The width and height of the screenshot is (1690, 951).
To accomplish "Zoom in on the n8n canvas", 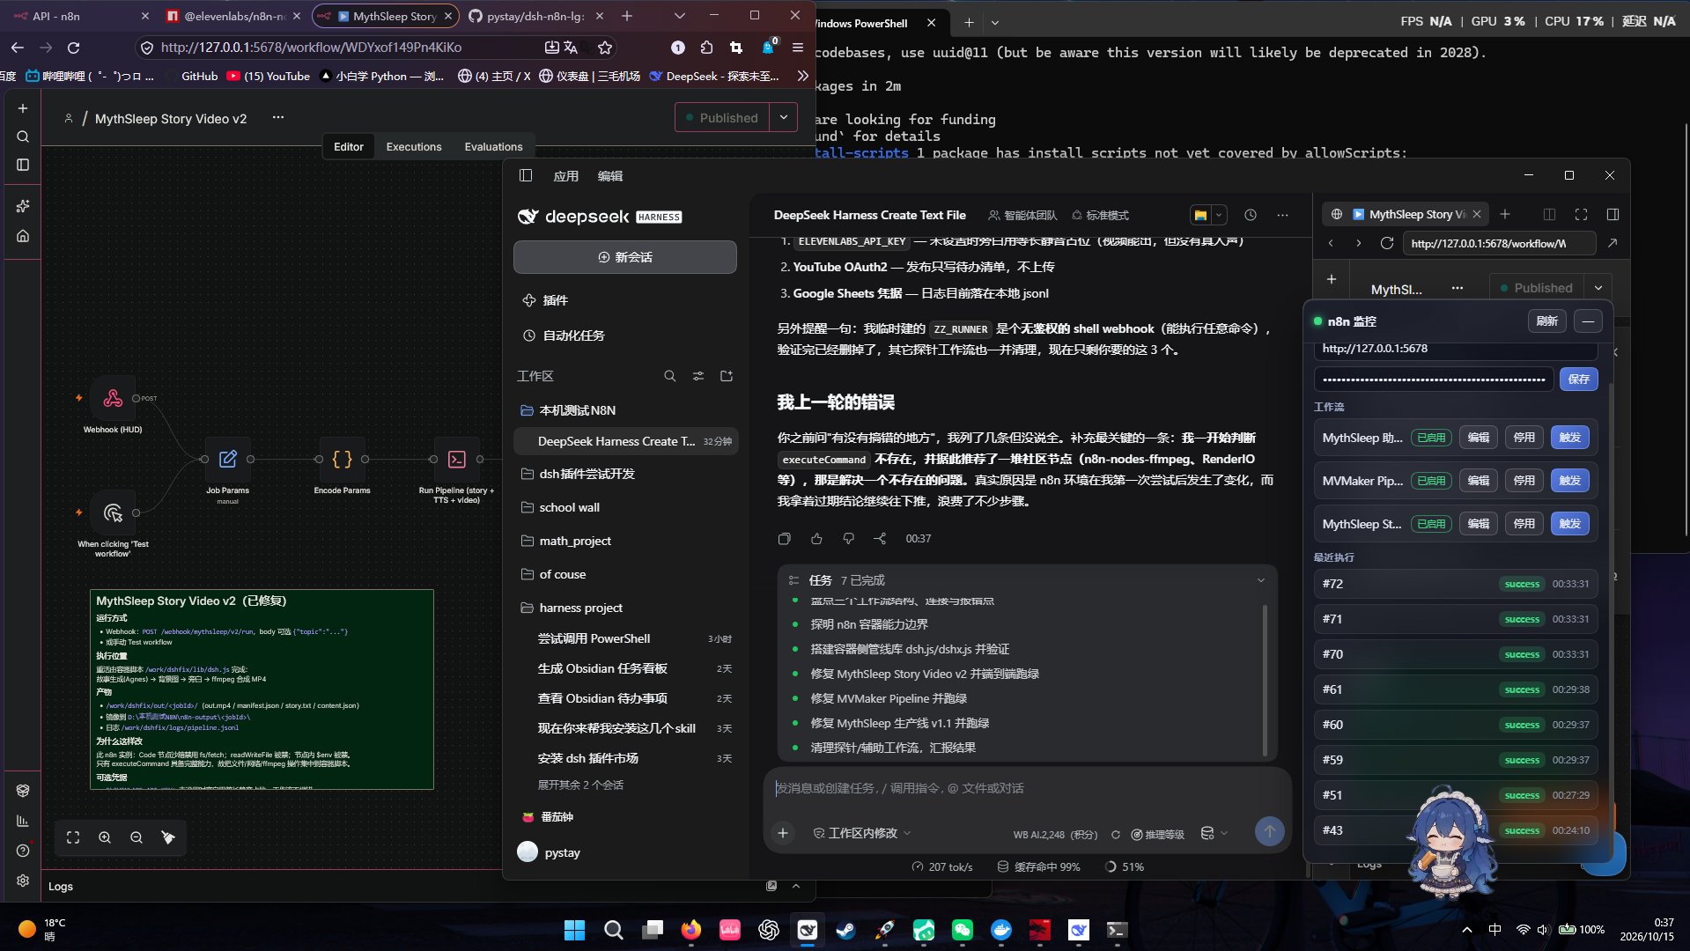I will (x=105, y=837).
